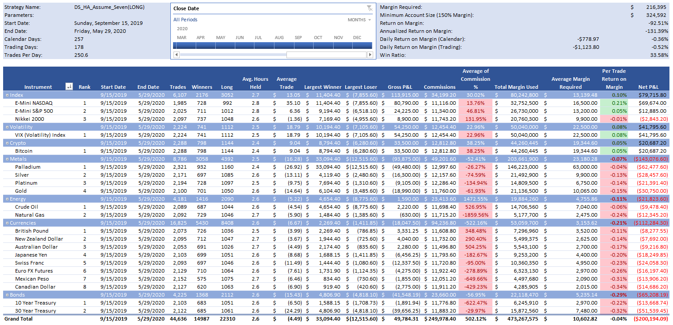Collapse the Index group
Image resolution: width=673 pixels, height=325 pixels.
click(x=7, y=95)
